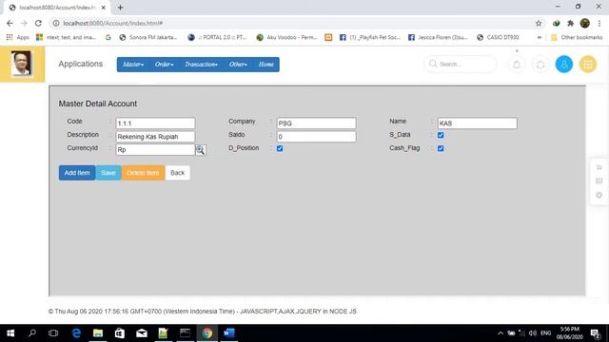Focus the CurrencyId input field

tap(155, 150)
